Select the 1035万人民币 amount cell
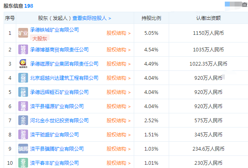This screenshot has width=248, height=168. point(209,50)
